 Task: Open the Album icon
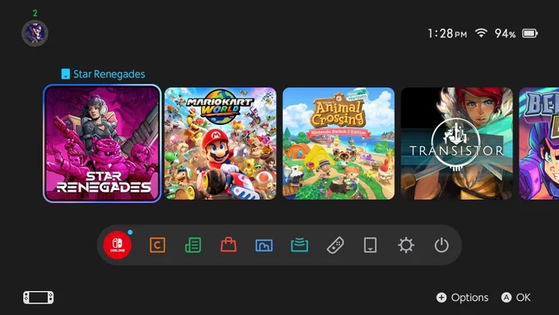coord(264,245)
